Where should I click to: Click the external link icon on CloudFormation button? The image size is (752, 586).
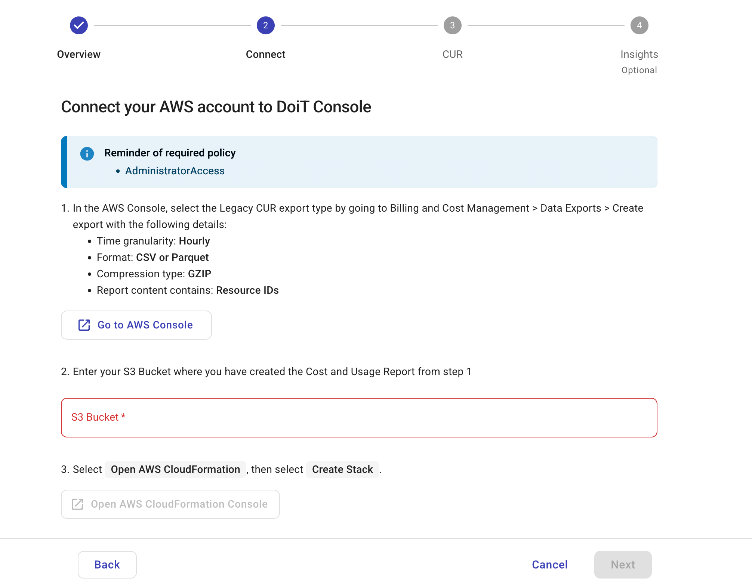[x=77, y=504]
